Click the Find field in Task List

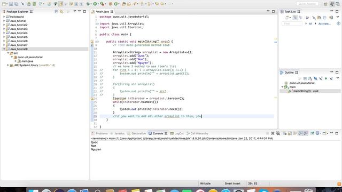[x=292, y=23]
